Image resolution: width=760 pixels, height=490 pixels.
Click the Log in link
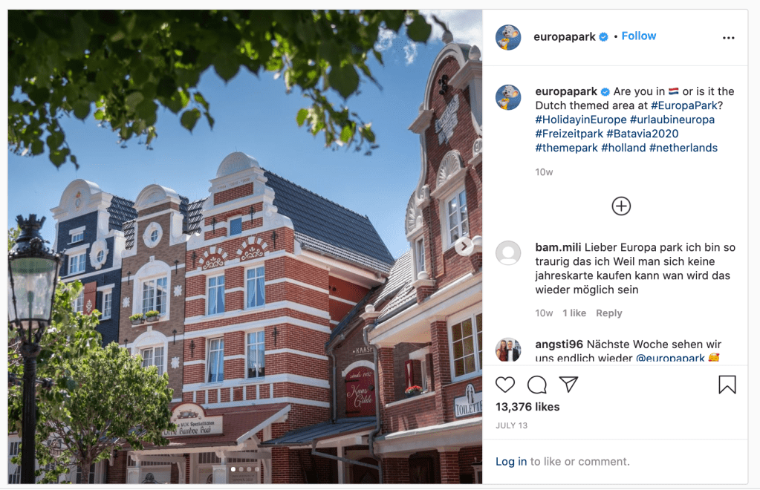(511, 462)
